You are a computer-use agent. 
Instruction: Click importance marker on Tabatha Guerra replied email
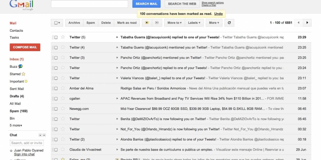[x=117, y=37]
